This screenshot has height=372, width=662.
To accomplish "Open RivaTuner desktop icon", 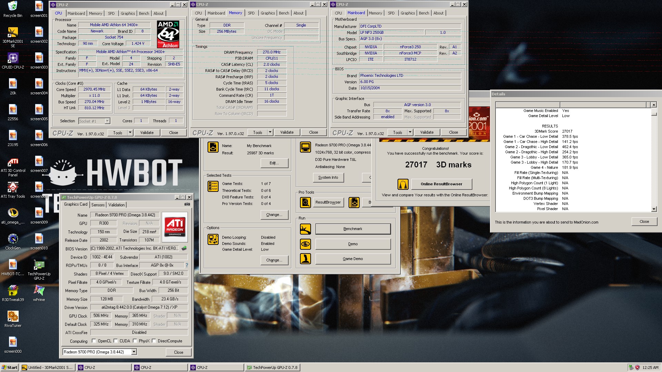I will [13, 319].
